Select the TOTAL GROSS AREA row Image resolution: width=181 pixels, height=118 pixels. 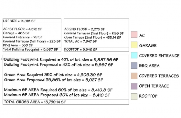click(x=66, y=102)
